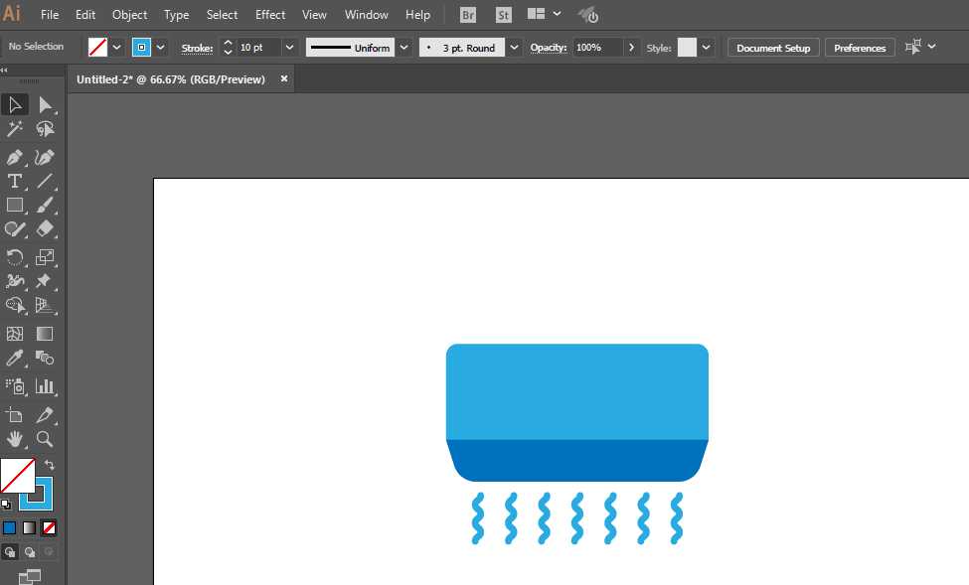
Task: Switch paint mode to Gradient
Action: pyautogui.click(x=29, y=527)
